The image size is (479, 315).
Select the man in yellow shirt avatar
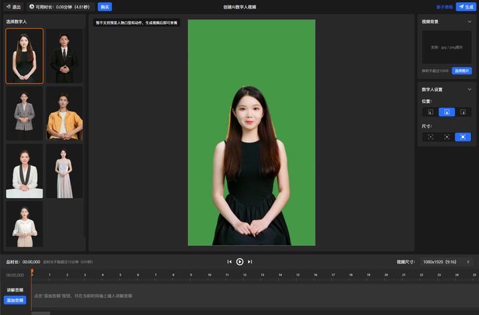64,113
